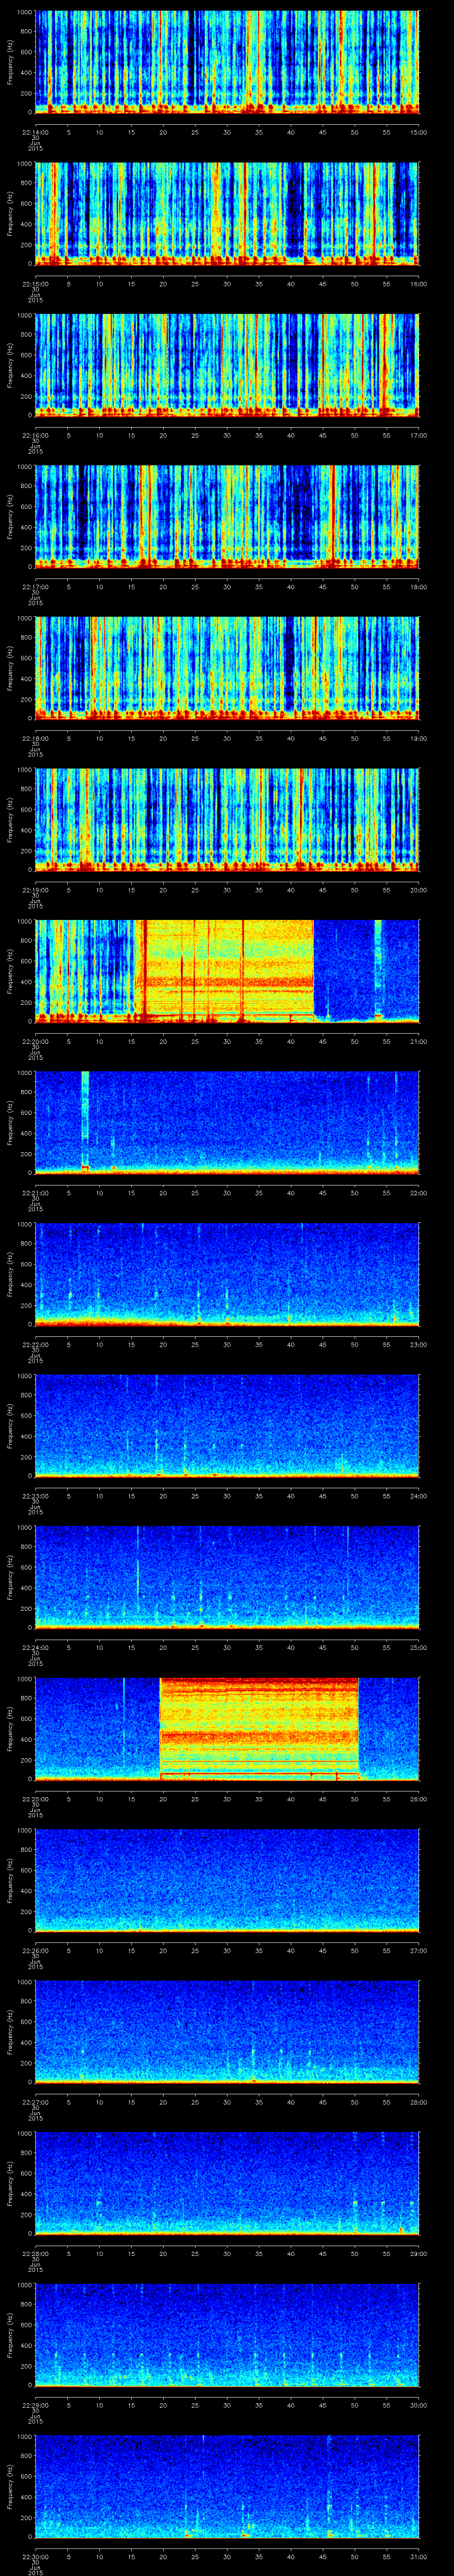
Task: Select the spectrogram panel starting at 22:16:00
Action: coord(227,365)
